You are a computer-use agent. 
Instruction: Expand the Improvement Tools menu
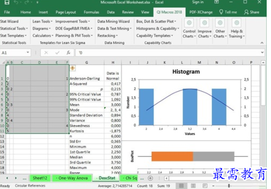coord(73,21)
